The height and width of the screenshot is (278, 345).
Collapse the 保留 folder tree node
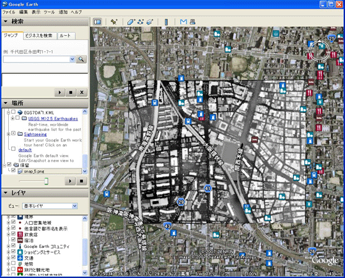tap(4, 165)
